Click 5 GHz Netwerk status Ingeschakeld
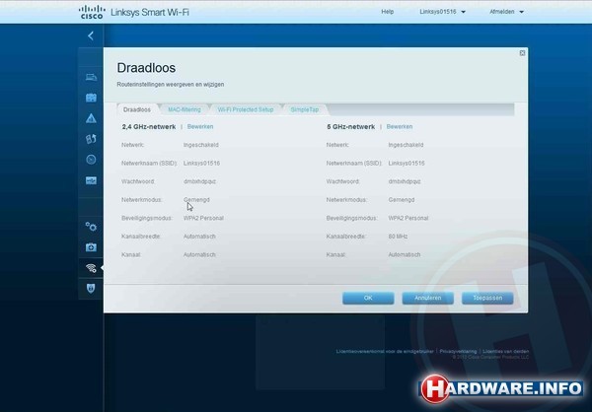The height and width of the screenshot is (412, 592). [x=406, y=145]
